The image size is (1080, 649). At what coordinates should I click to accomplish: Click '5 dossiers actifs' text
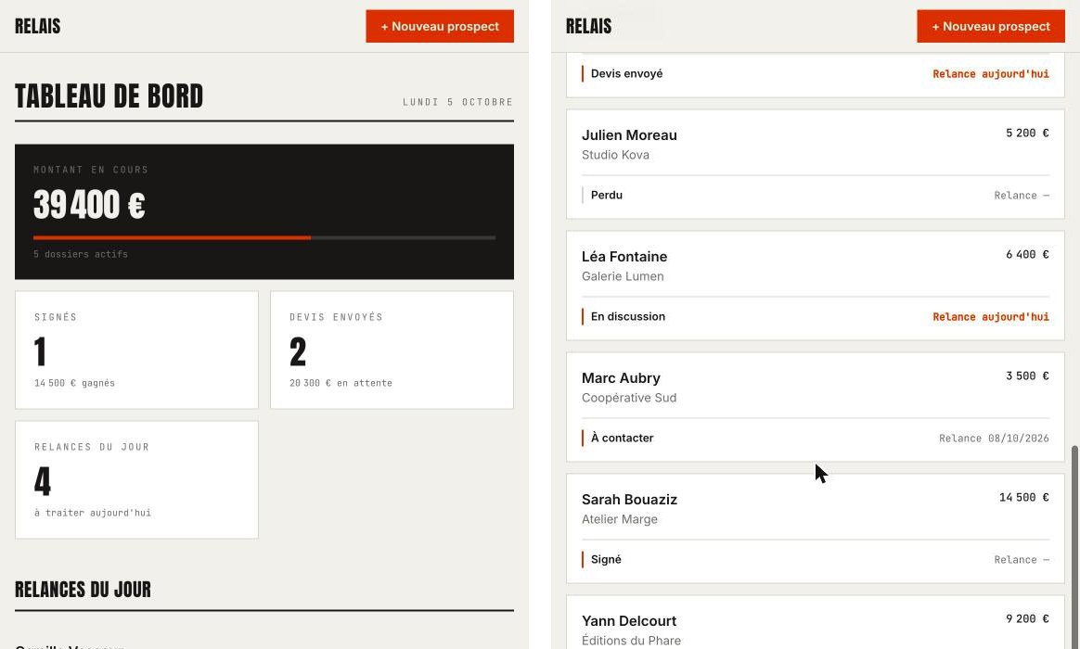point(81,254)
